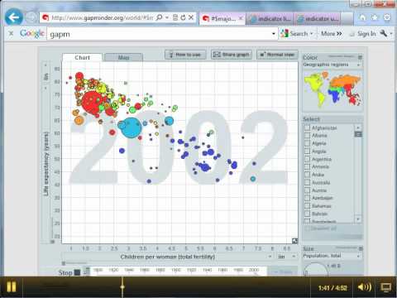Image resolution: width=397 pixels, height=298 pixels.
Task: Click the country list scroll-down arrow
Action: 358,219
